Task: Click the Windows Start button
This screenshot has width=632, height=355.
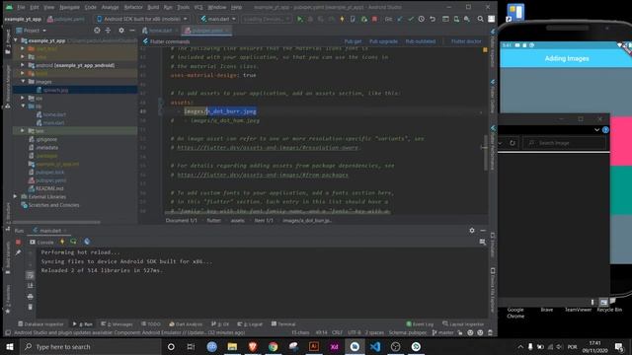Action: [x=10, y=346]
